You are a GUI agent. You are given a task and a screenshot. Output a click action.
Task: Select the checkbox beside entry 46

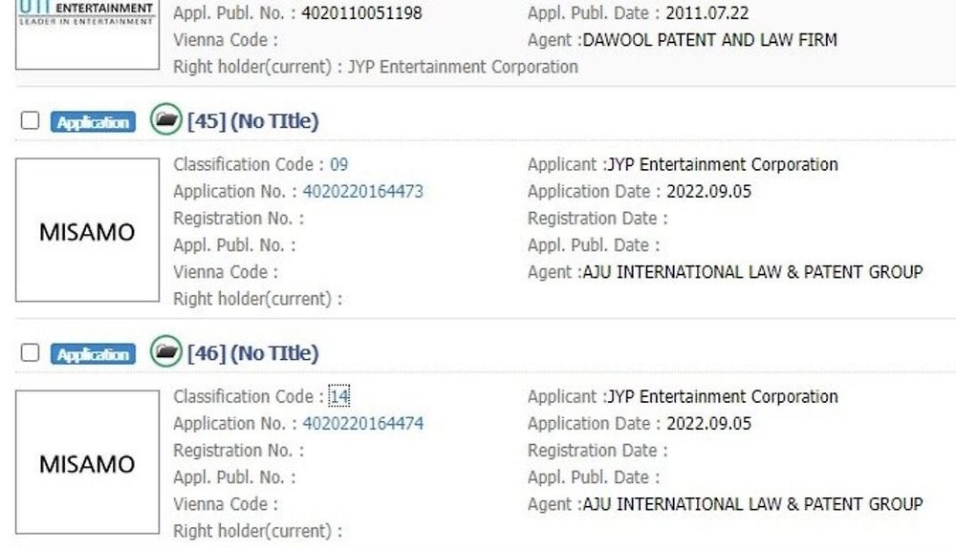coord(31,353)
